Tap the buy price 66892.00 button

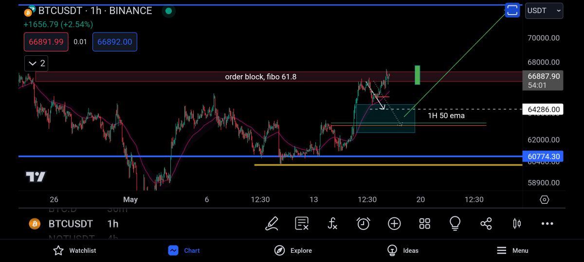click(115, 42)
